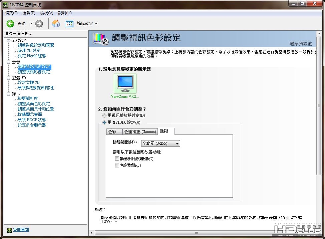
Task: Click the horizontal scrollbar left arrow
Action: [92, 233]
